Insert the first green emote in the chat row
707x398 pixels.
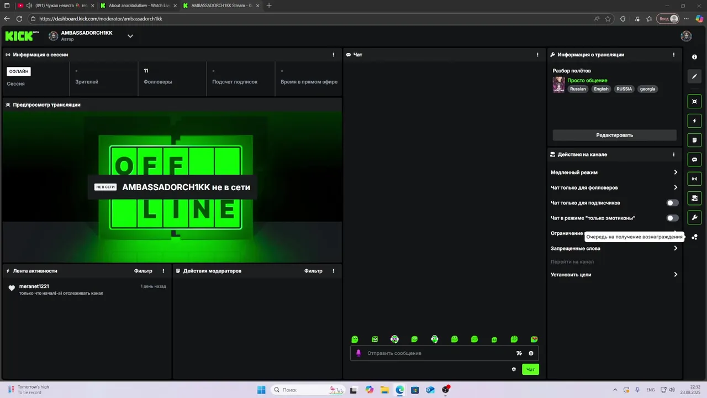point(355,339)
